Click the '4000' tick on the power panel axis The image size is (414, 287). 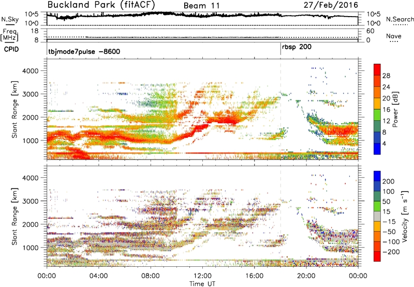[x=31, y=71]
